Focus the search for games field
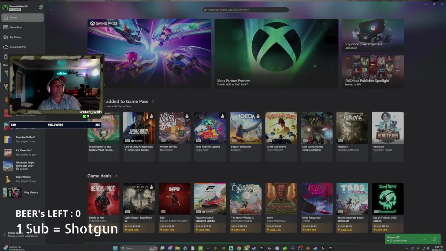446x251 pixels. point(246,10)
